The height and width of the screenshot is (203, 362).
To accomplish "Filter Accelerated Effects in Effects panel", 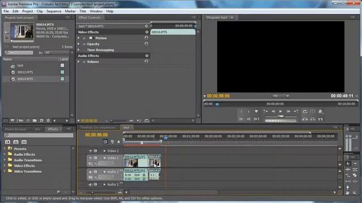I will 7,142.
